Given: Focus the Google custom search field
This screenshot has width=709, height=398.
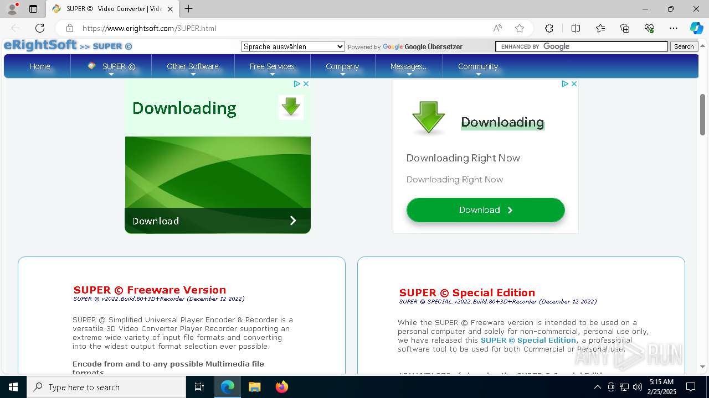Looking at the screenshot, I should coord(582,46).
